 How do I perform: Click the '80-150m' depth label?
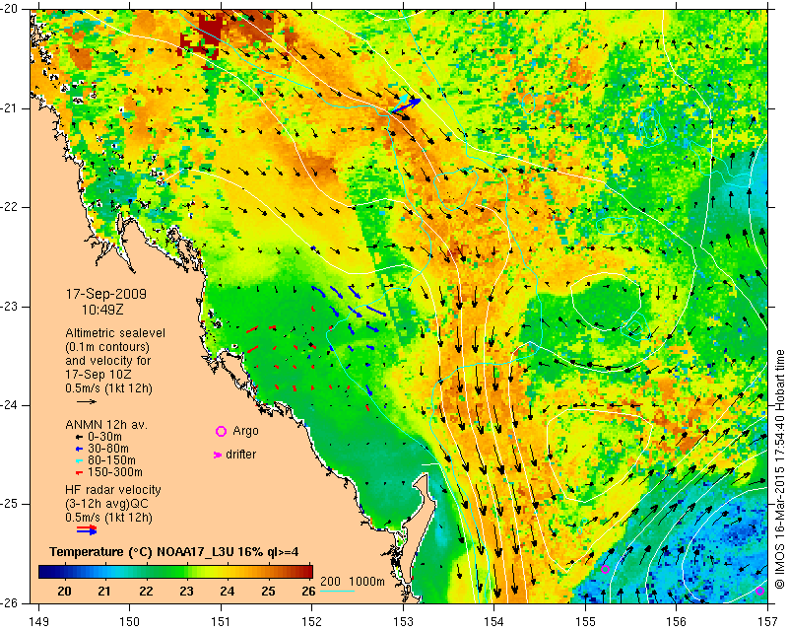coord(111,460)
